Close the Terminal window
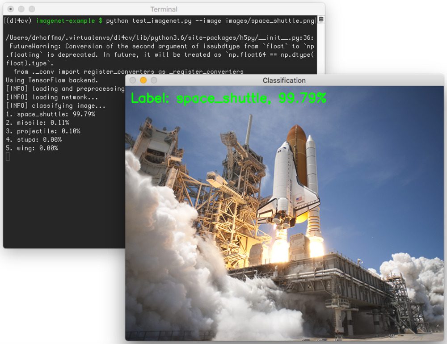The width and height of the screenshot is (447, 344). [11, 9]
